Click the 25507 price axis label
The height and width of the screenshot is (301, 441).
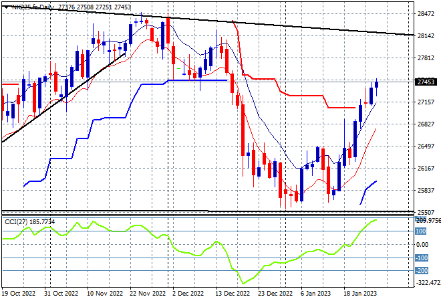[426, 212]
